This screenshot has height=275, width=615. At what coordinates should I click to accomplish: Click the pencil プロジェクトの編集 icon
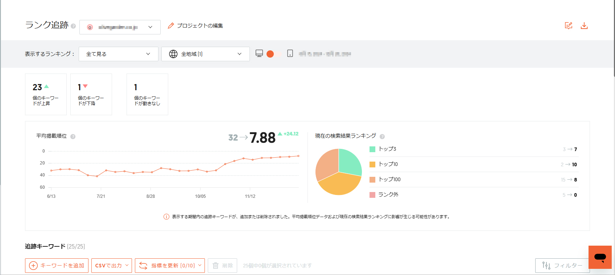pos(171,26)
